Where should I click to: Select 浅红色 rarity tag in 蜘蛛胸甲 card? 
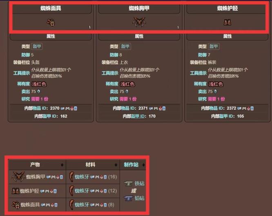tap(127, 84)
